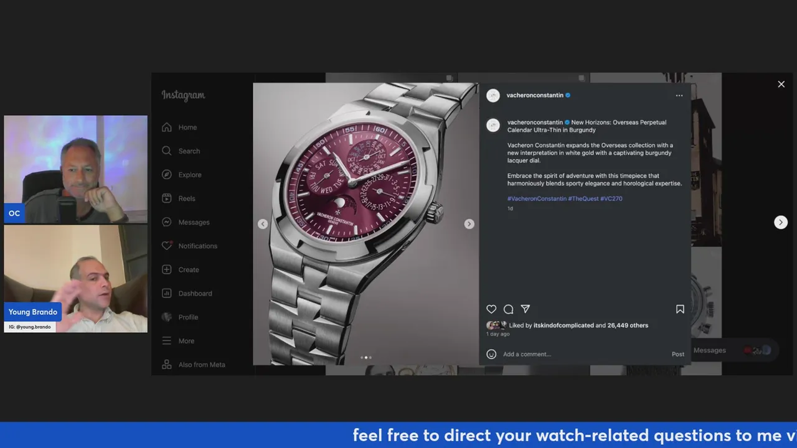Open the Reels icon in sidebar

[166, 198]
